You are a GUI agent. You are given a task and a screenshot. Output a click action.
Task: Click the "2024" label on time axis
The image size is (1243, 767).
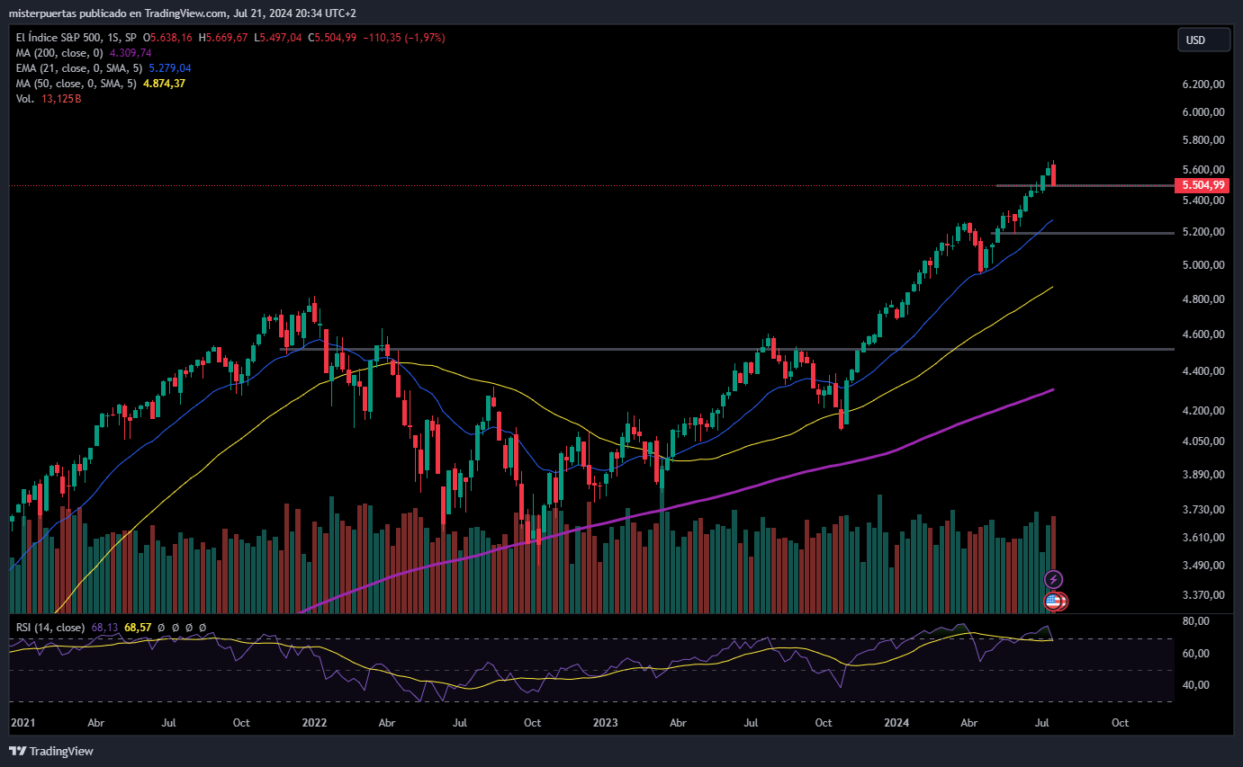tap(896, 722)
